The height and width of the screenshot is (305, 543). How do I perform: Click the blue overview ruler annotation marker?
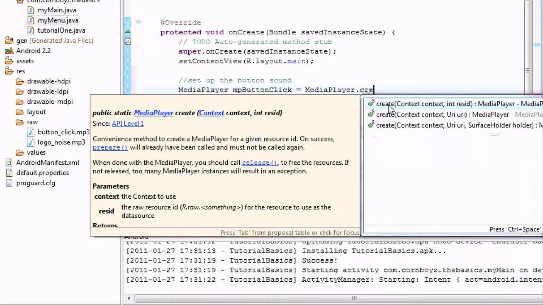[537, 44]
